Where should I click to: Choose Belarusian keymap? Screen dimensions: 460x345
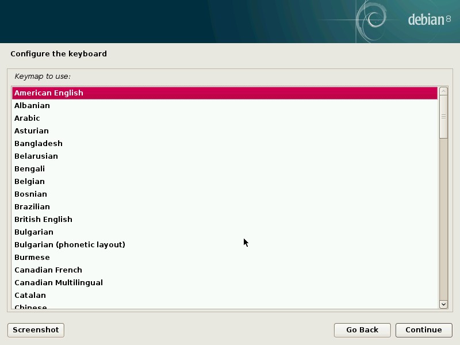pyautogui.click(x=225, y=156)
